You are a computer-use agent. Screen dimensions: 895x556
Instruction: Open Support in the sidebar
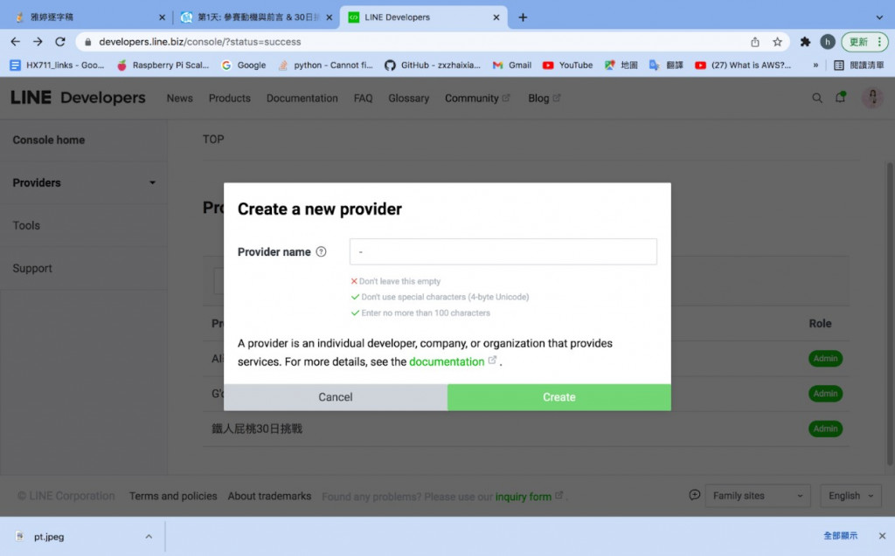(32, 268)
